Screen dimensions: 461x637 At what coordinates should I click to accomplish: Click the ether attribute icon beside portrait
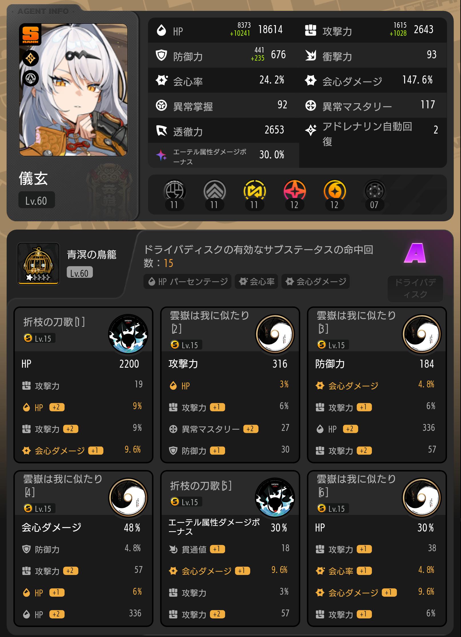click(x=31, y=58)
